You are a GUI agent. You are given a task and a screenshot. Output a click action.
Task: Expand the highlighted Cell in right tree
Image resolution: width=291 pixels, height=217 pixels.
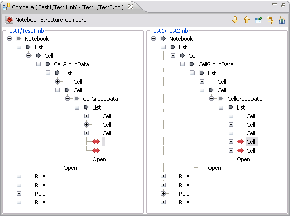pyautogui.click(x=231, y=142)
